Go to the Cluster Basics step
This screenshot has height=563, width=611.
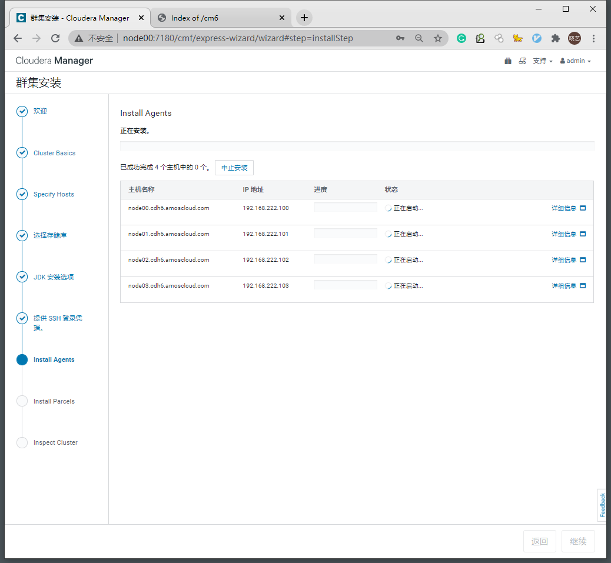click(x=55, y=153)
